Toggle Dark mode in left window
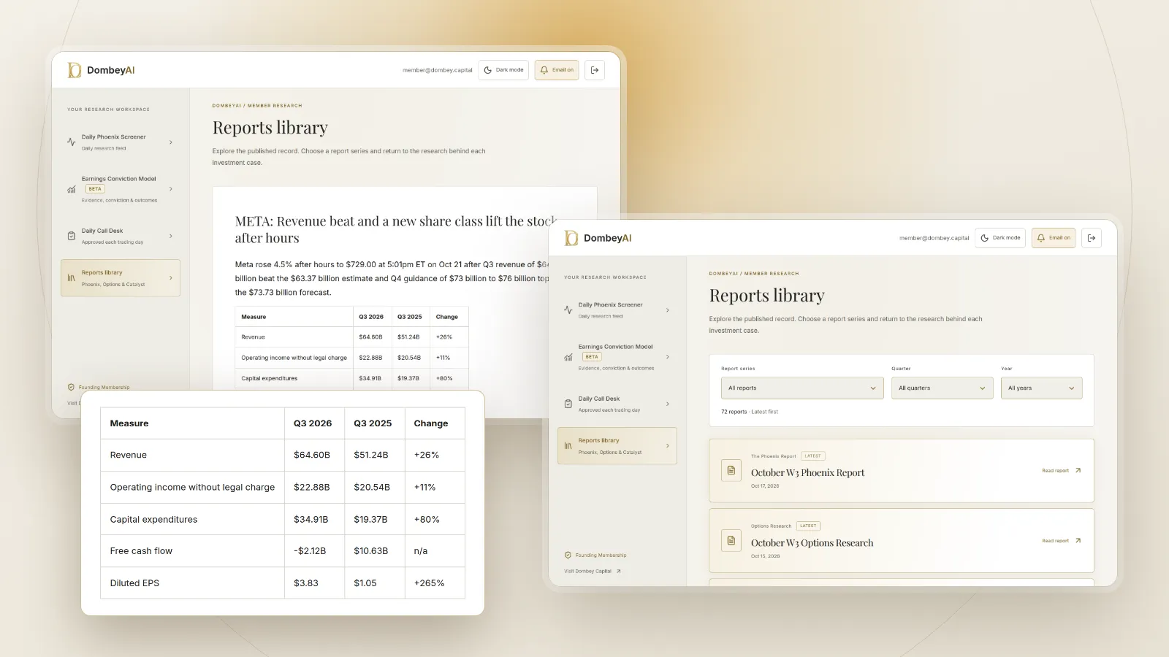This screenshot has height=657, width=1169. click(503, 70)
